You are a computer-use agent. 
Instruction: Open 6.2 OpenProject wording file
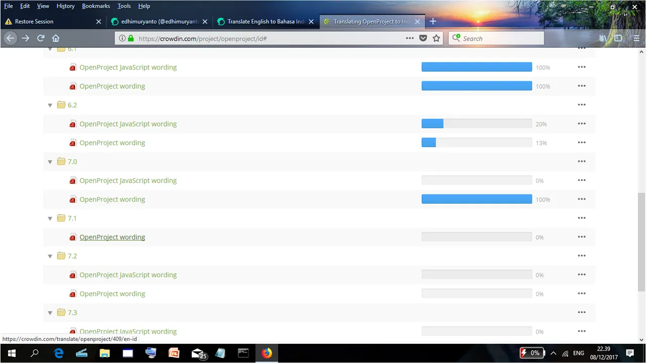[112, 143]
